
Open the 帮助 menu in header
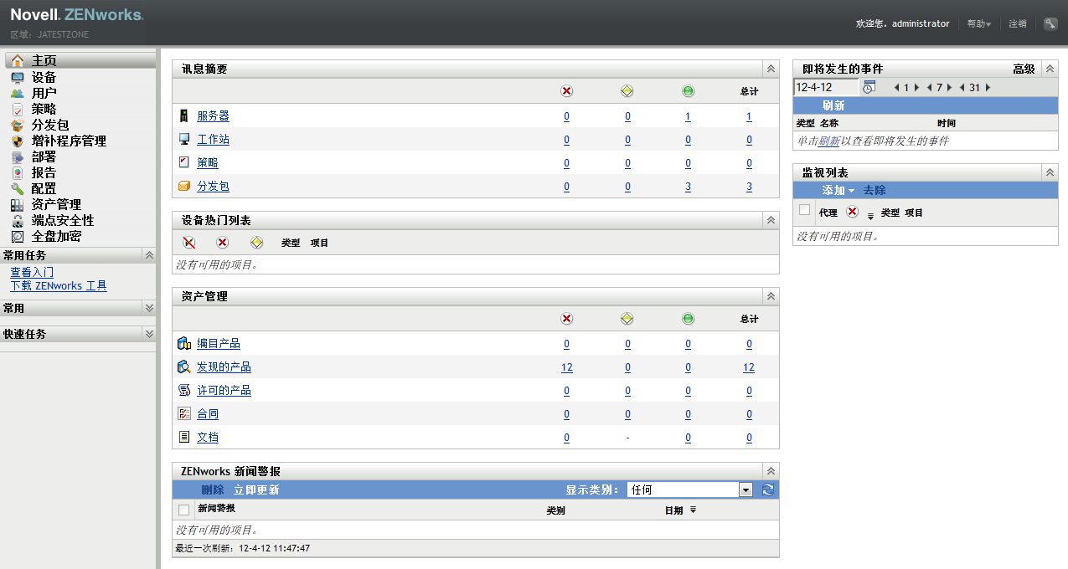(978, 24)
